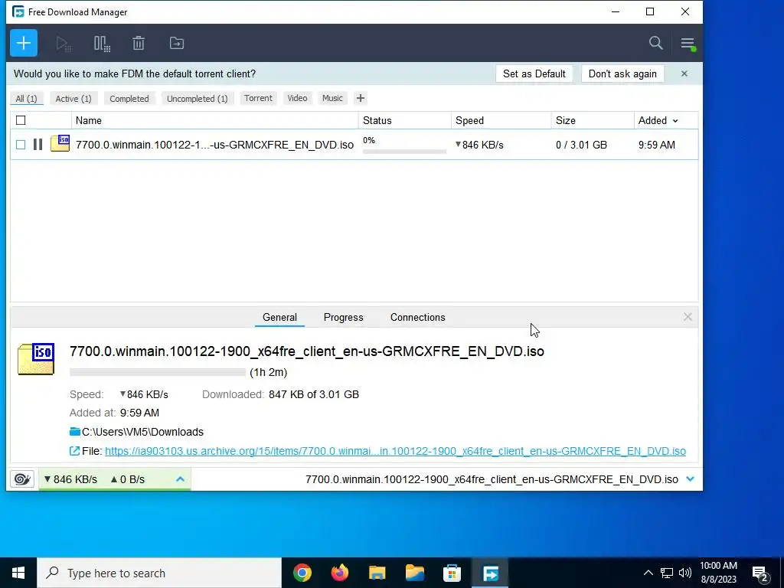Click the Set as Default button
The width and height of the screenshot is (784, 588).
pyautogui.click(x=534, y=73)
